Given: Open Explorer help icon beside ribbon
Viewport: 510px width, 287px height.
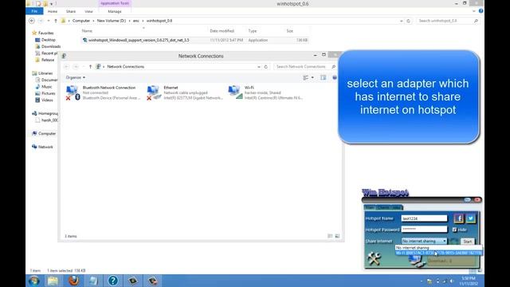Looking at the screenshot, I should [481, 11].
